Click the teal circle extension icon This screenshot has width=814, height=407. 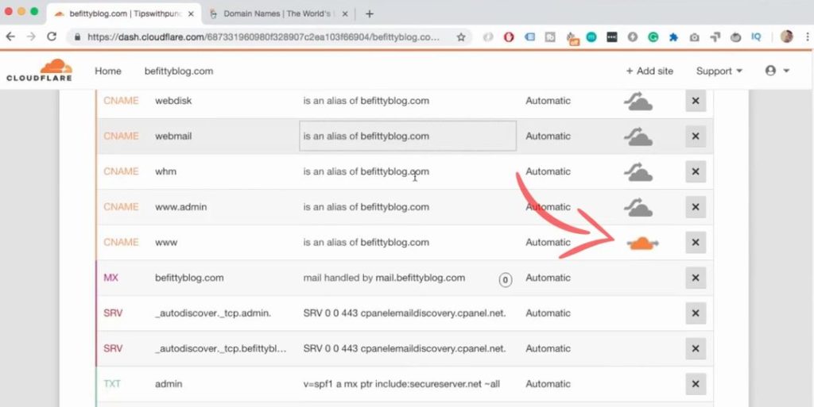pos(591,37)
